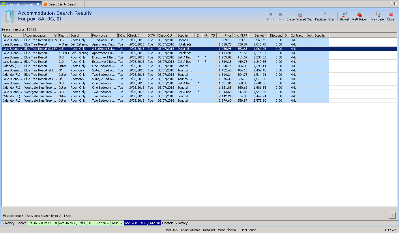The width and height of the screenshot is (399, 233).
Task: Click the Nett Price icon
Action: pyautogui.click(x=359, y=17)
